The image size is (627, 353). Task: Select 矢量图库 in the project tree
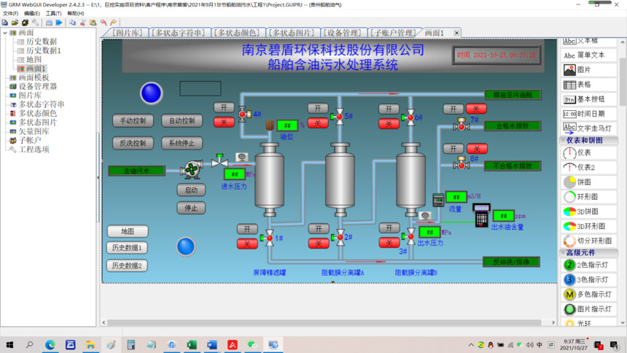pyautogui.click(x=34, y=131)
